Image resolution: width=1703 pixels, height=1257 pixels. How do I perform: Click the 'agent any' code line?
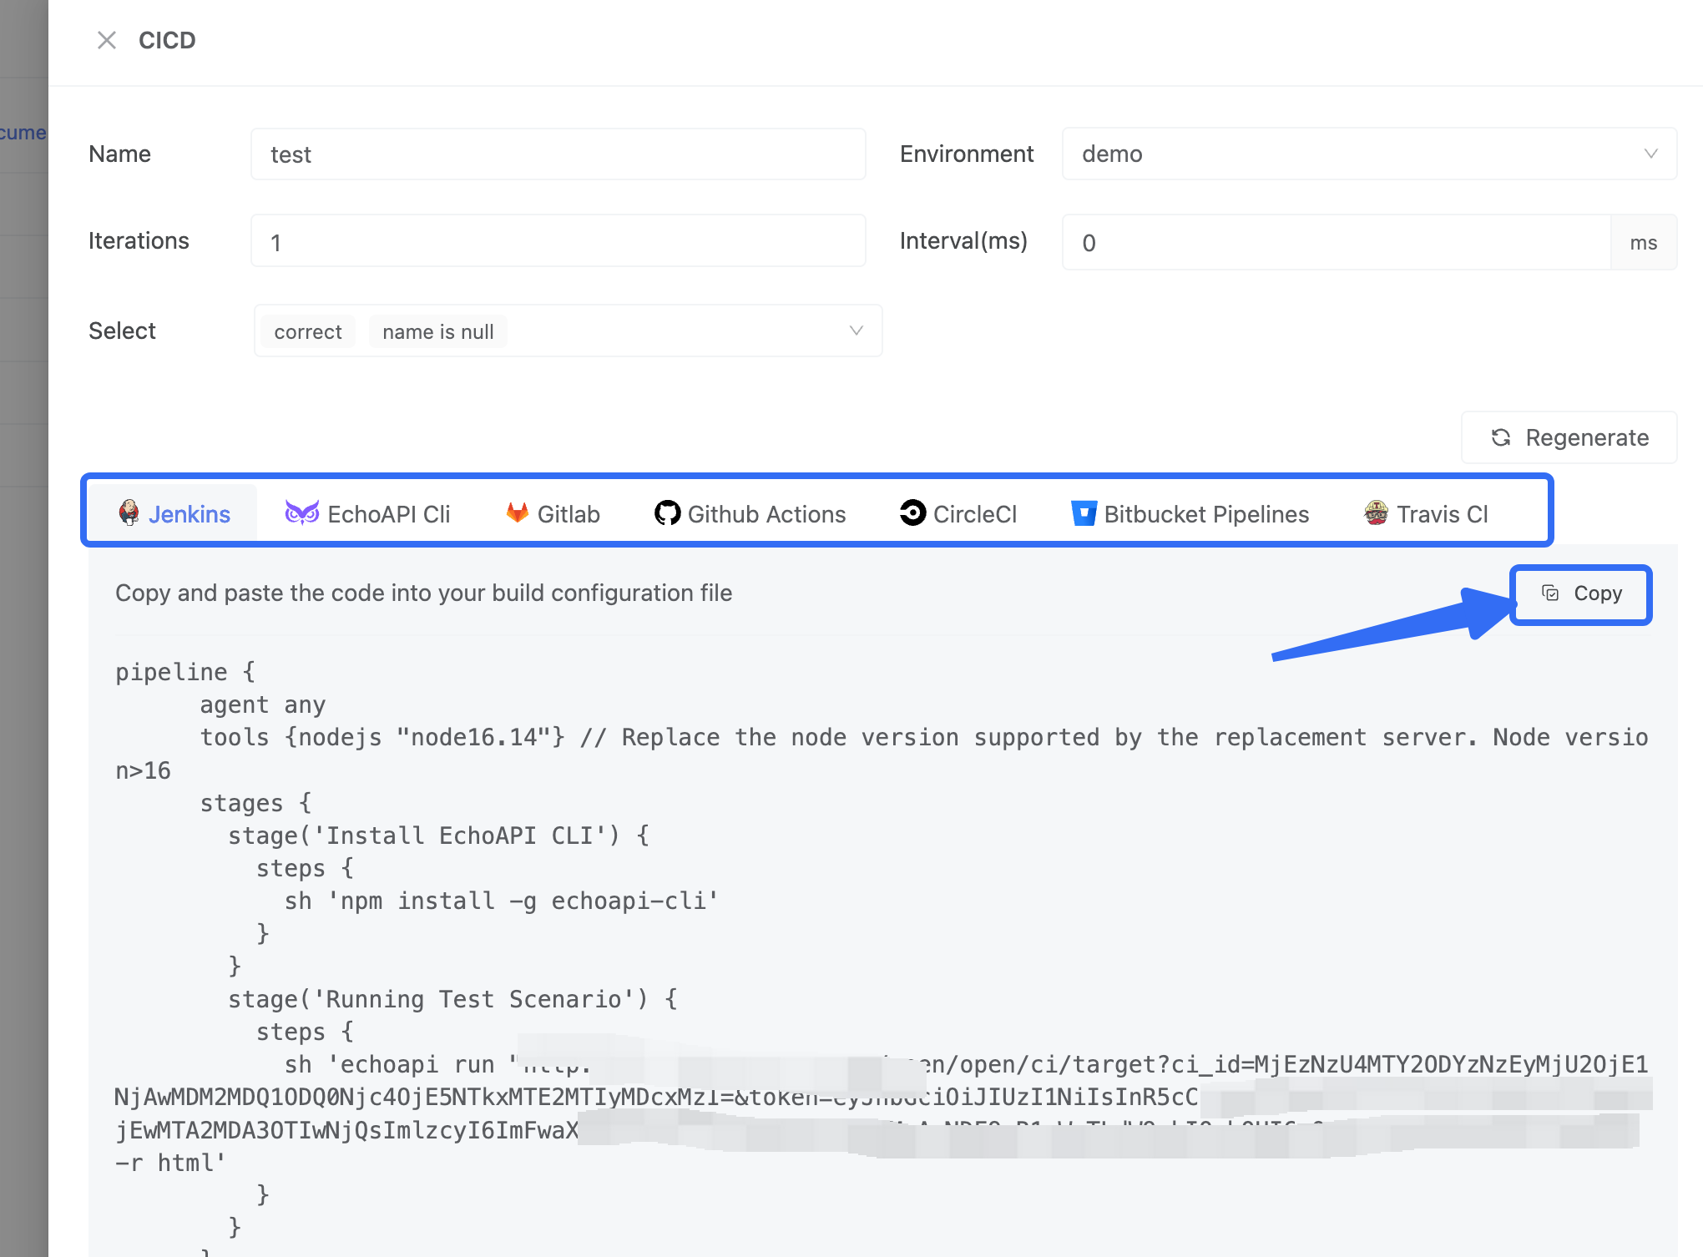262,705
